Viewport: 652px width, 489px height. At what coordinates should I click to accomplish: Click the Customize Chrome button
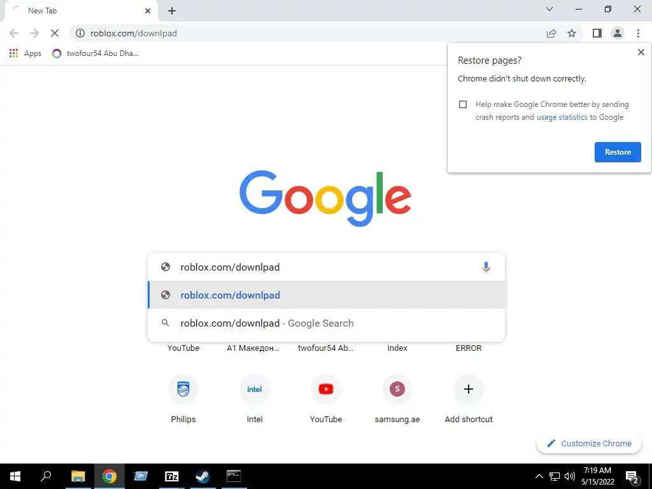tap(589, 443)
